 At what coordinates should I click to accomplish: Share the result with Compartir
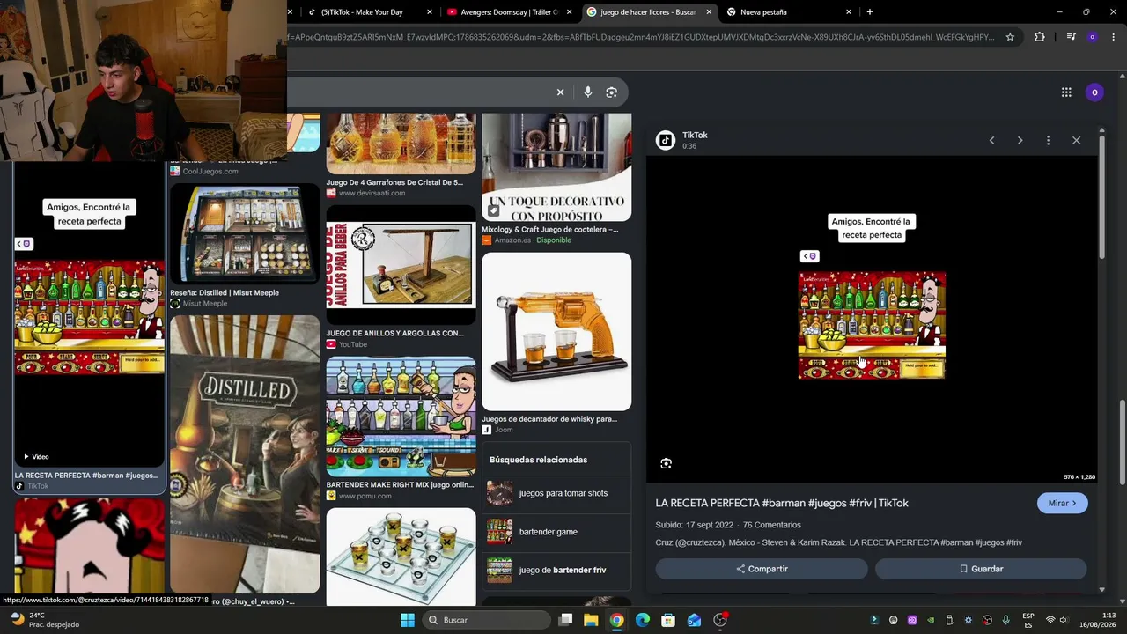tap(762, 569)
